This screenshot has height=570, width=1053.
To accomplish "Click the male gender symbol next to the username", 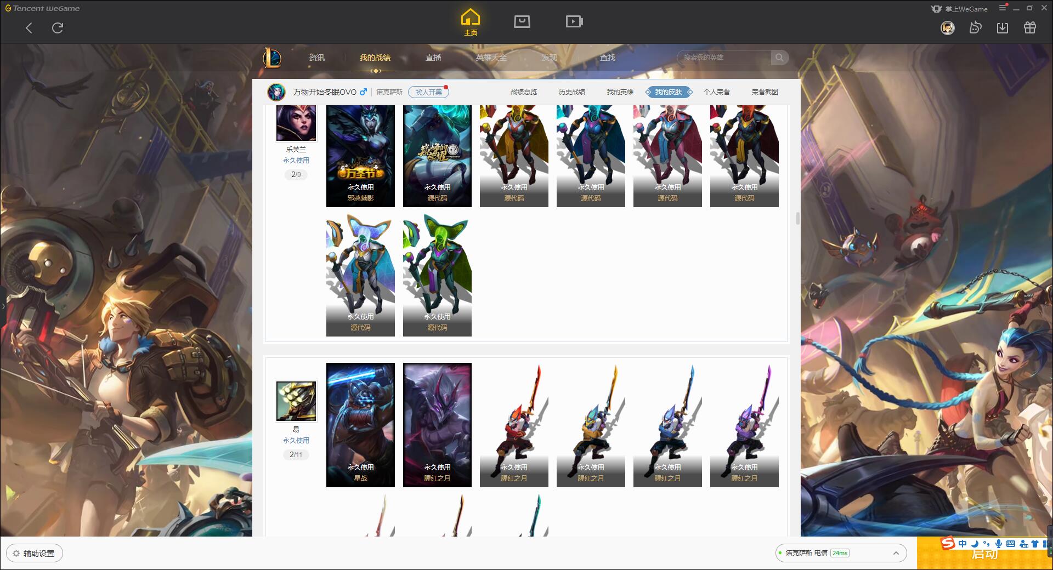I will pos(364,92).
